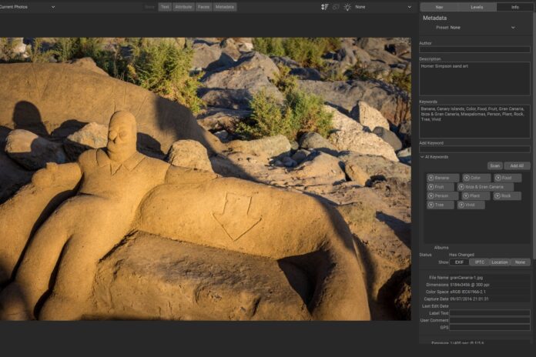This screenshot has height=357, width=536.
Task: Click the Description text box
Action: [474, 79]
